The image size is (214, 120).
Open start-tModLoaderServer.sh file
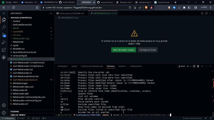tap(25, 80)
